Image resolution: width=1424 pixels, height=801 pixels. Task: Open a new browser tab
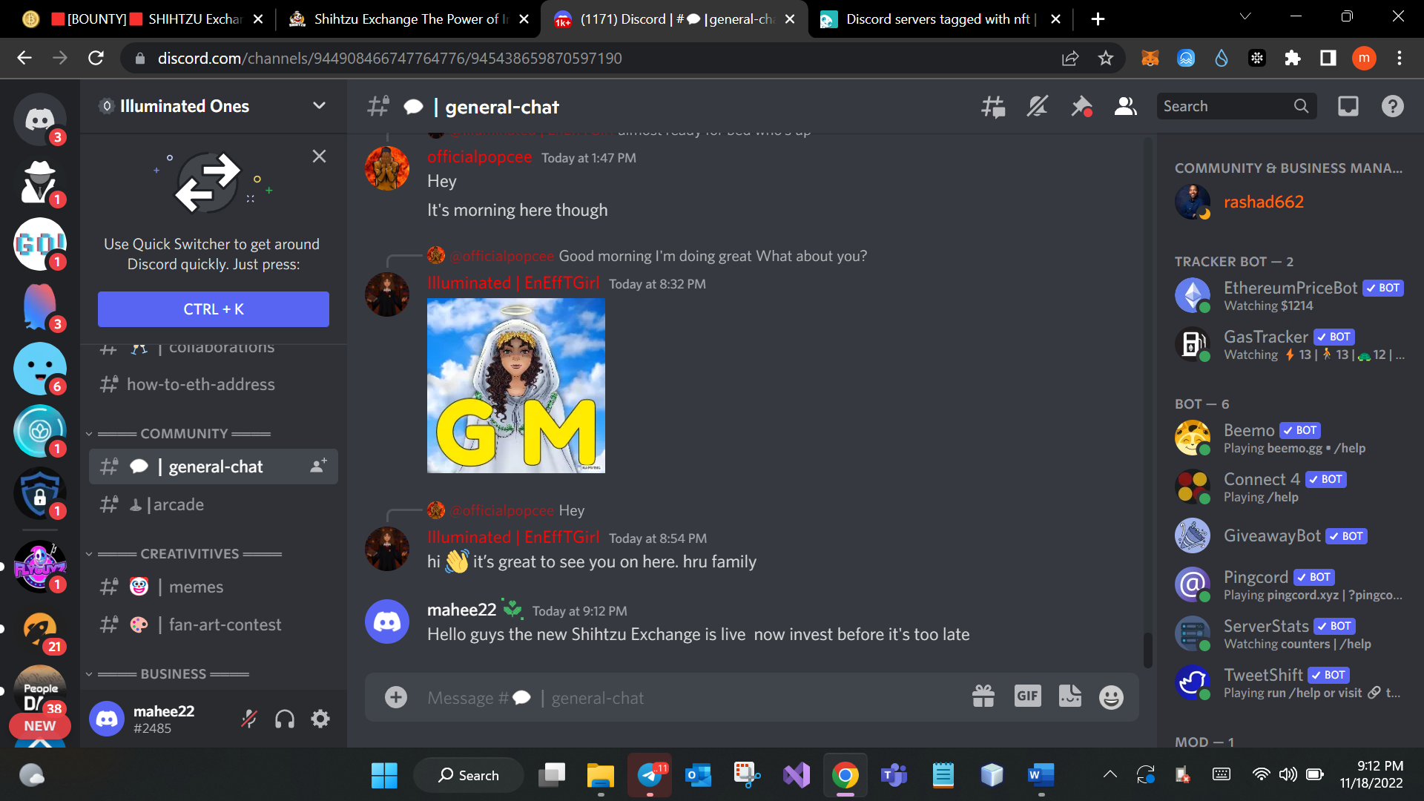[1098, 19]
